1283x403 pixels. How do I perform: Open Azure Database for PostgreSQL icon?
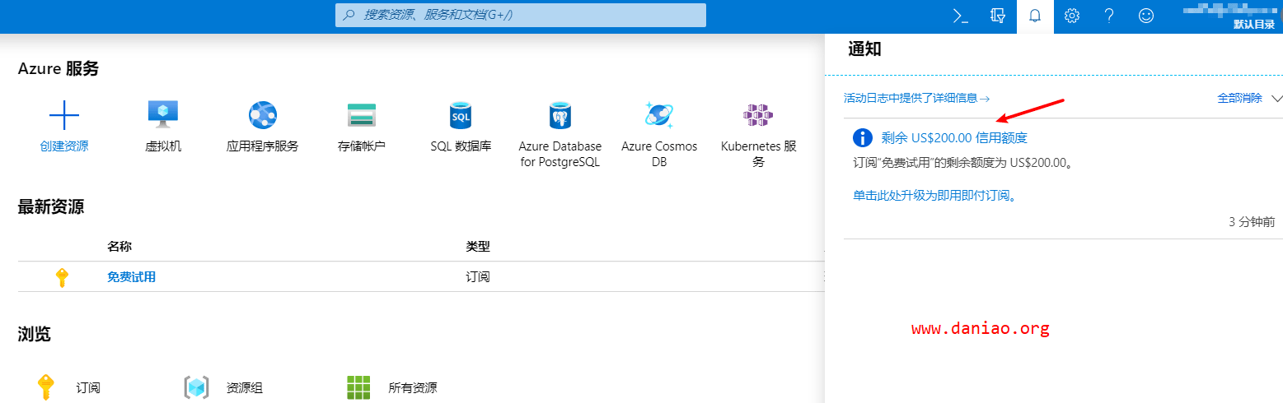[560, 116]
